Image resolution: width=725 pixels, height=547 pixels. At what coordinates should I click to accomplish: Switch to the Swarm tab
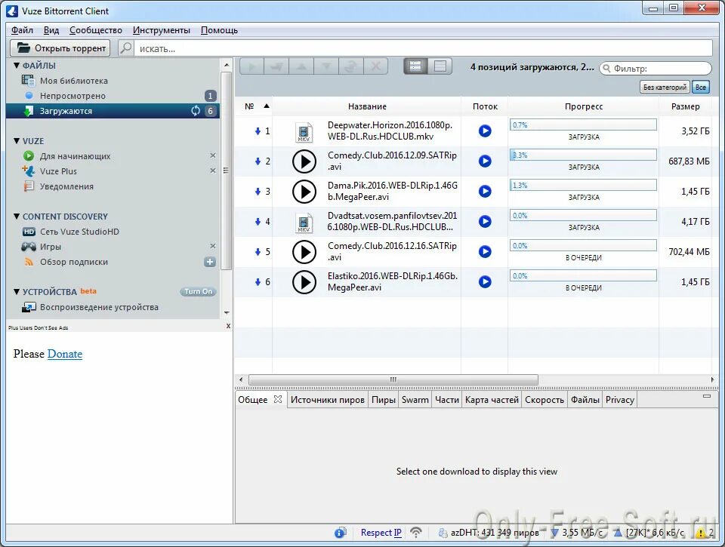(x=415, y=400)
